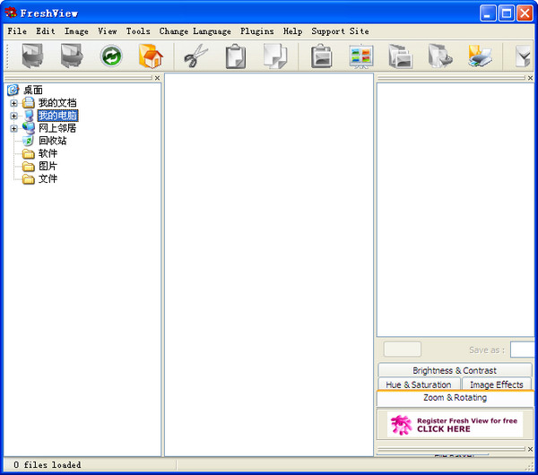Click the 文件 folder icon

coord(29,179)
